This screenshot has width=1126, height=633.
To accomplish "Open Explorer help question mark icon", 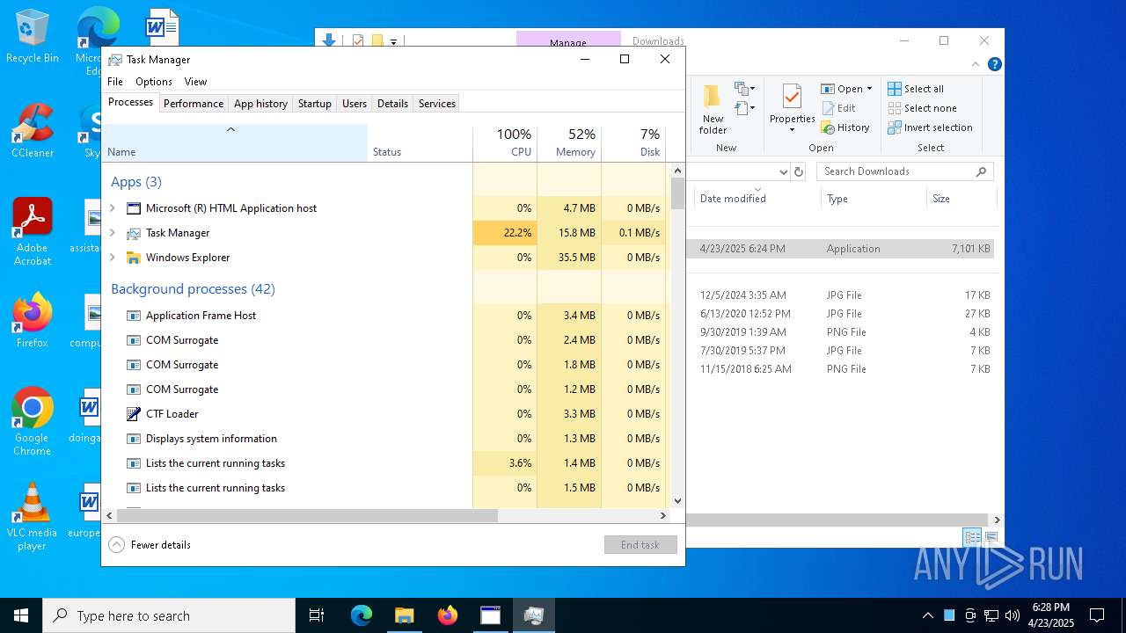I will [995, 64].
